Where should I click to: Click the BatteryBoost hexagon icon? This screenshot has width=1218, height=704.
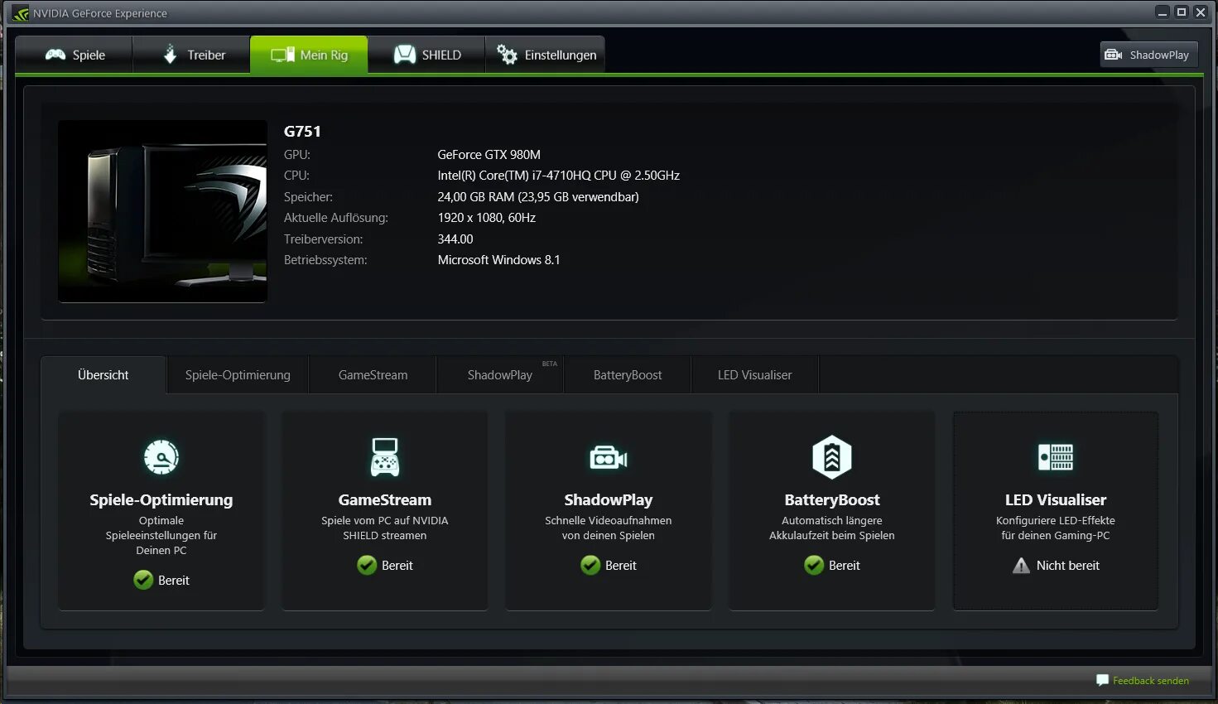(832, 457)
